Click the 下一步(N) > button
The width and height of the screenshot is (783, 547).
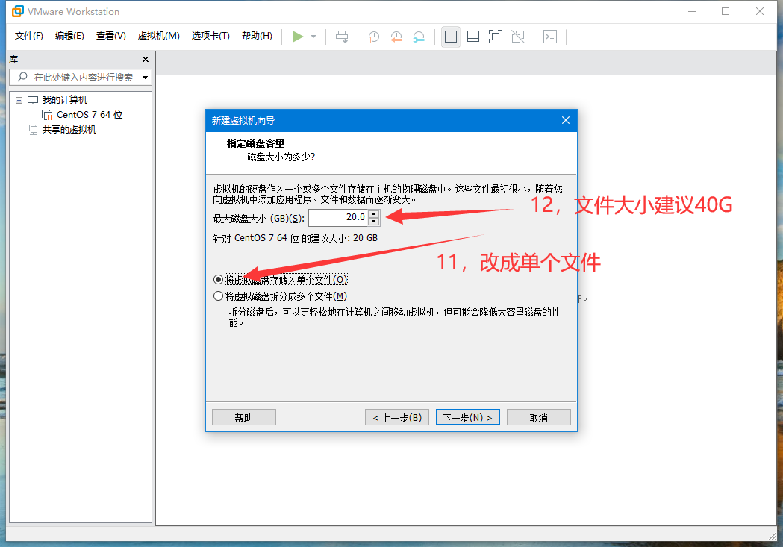pyautogui.click(x=467, y=418)
